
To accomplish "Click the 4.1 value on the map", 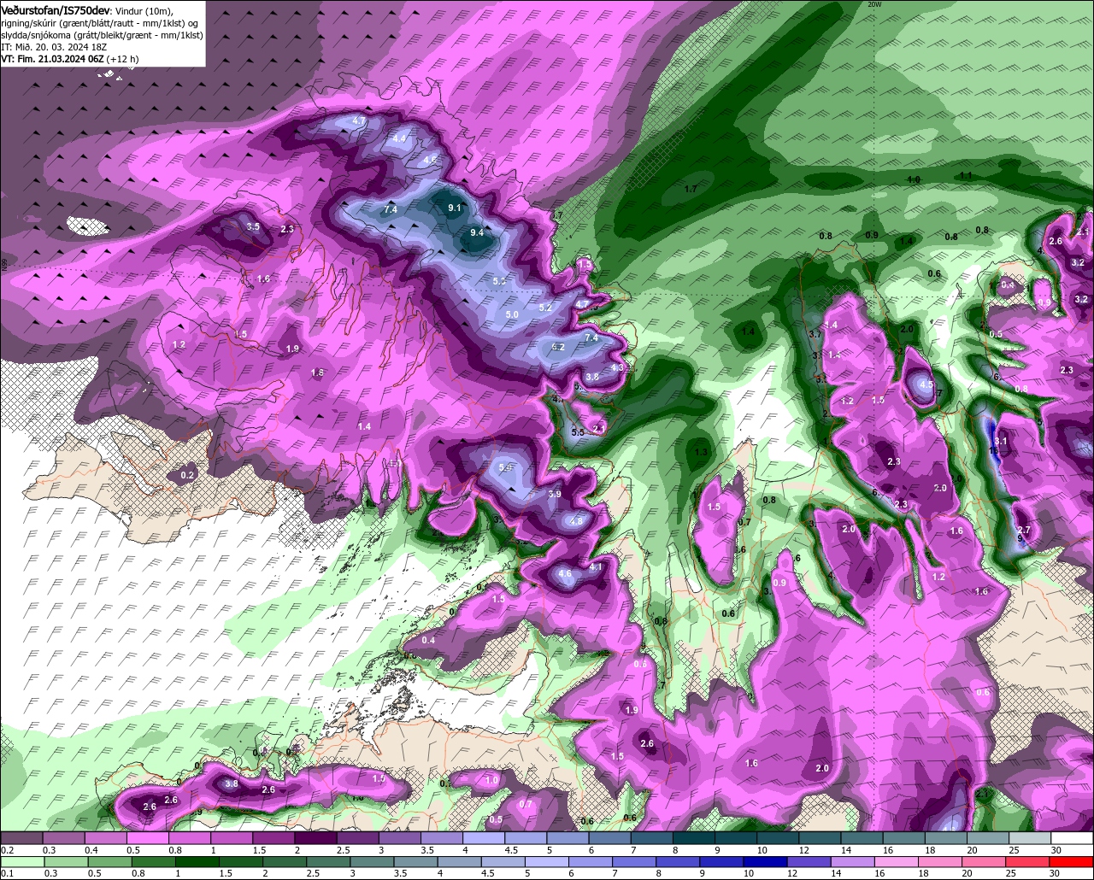I will pyautogui.click(x=596, y=566).
